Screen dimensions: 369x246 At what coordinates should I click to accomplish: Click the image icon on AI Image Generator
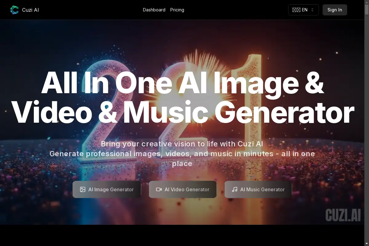click(83, 189)
